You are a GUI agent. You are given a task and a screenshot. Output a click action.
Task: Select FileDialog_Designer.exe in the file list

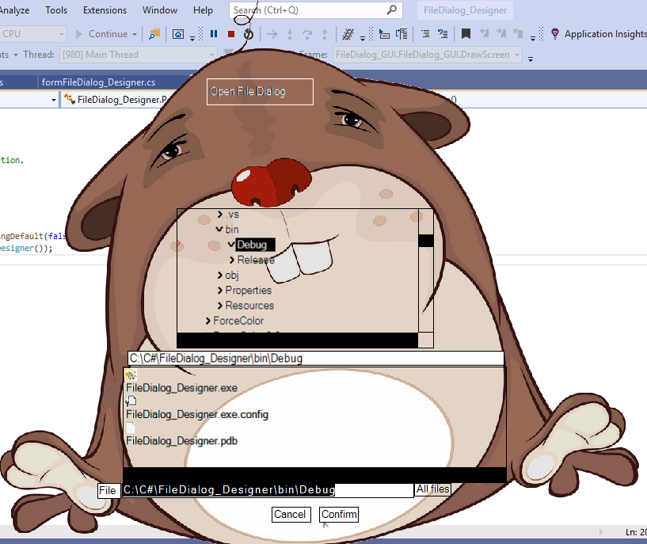(181, 388)
